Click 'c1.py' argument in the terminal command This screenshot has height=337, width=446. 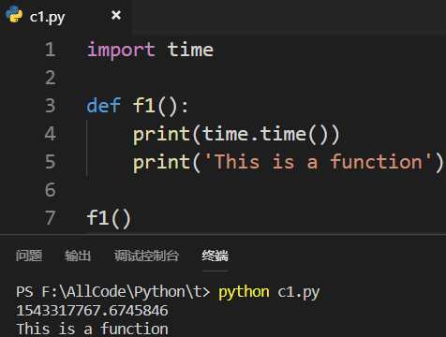(x=299, y=292)
